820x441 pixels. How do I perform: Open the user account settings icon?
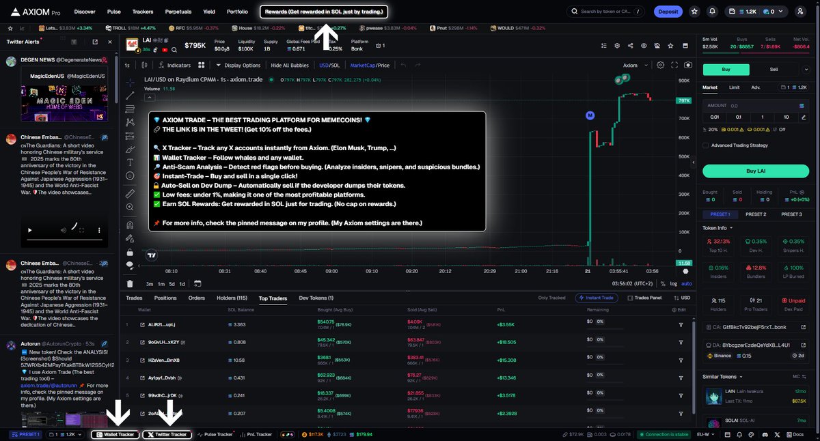point(800,12)
